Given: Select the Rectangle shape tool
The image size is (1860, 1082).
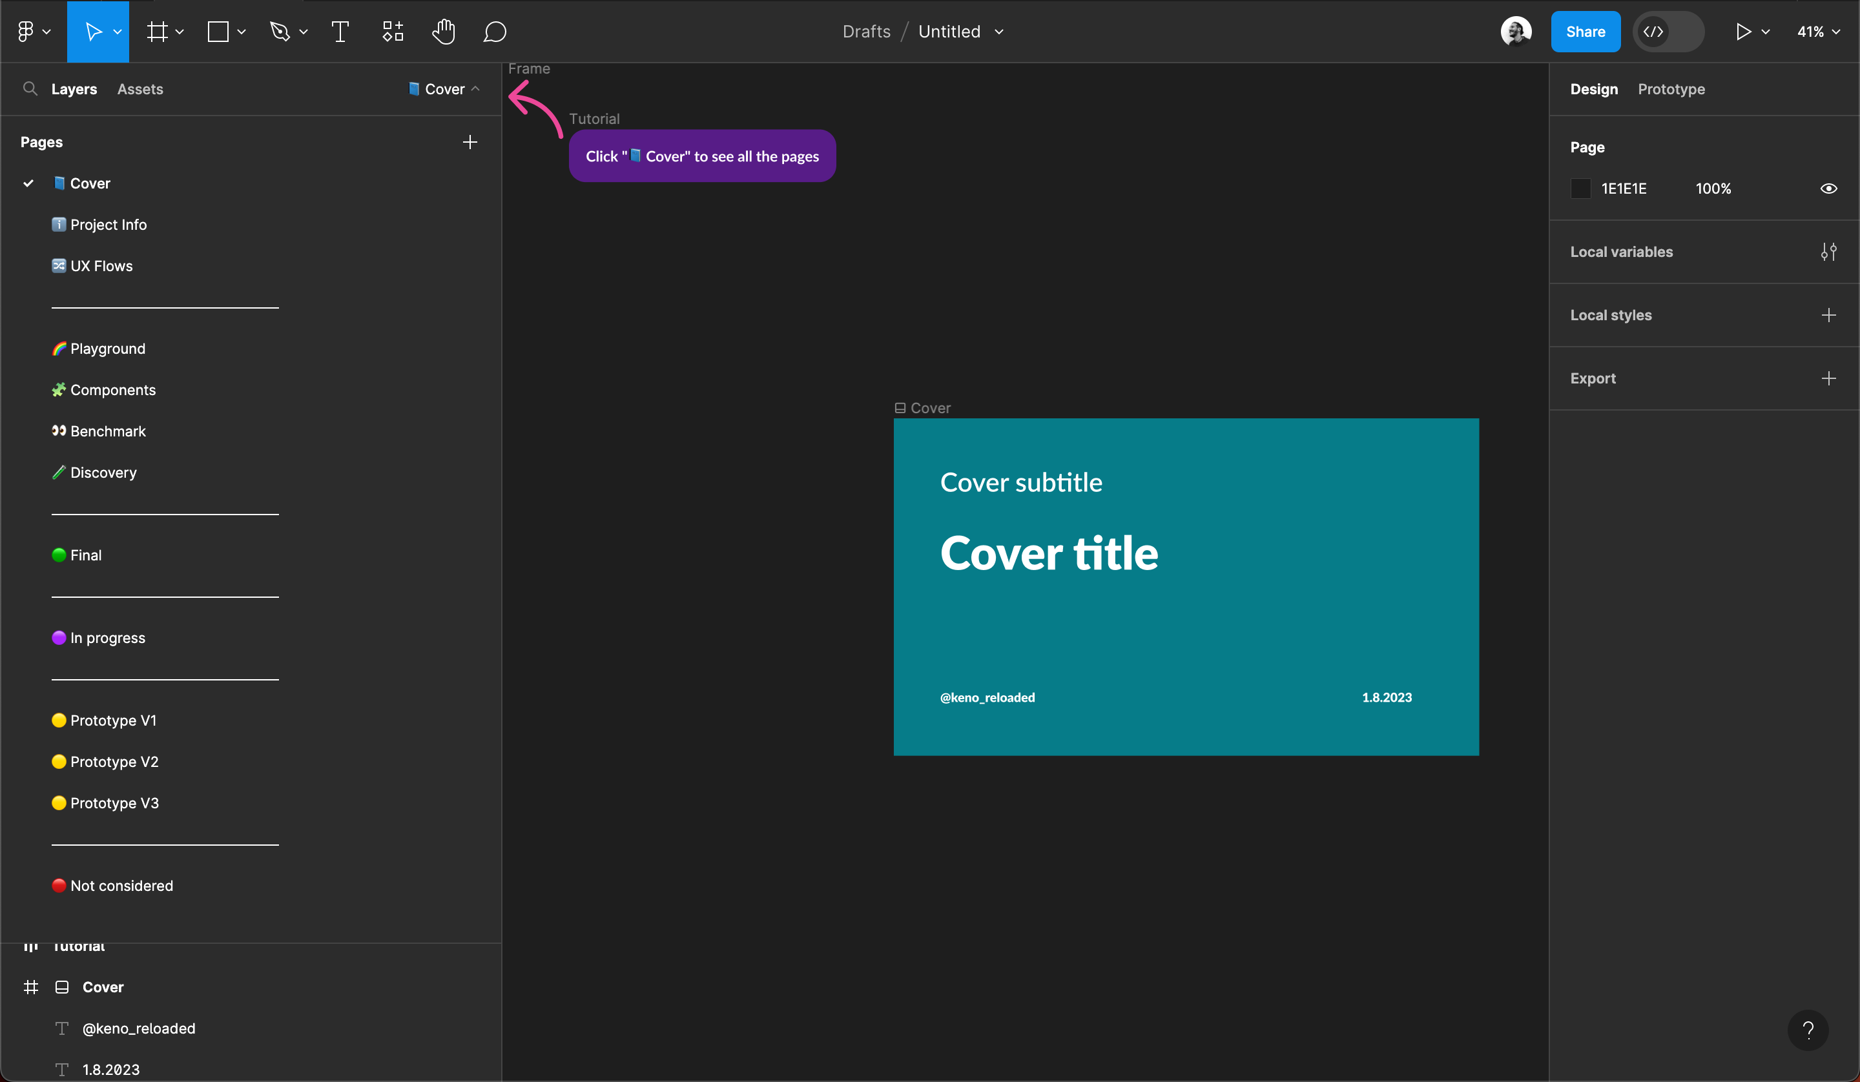Looking at the screenshot, I should click(218, 31).
